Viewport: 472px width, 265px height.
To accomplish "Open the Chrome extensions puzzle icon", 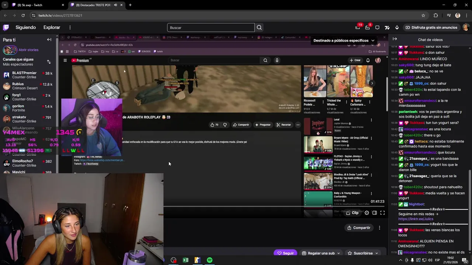I will pos(435,15).
